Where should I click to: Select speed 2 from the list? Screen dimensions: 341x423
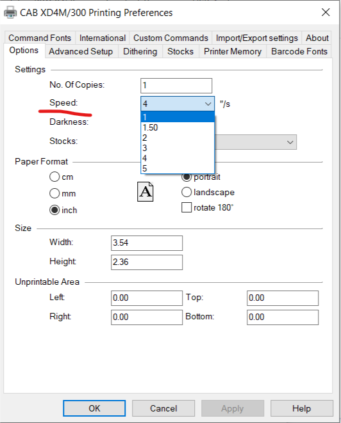(178, 138)
